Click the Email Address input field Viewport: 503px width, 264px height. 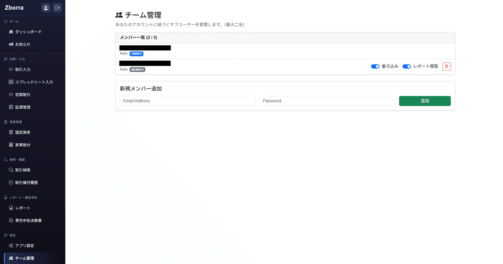click(x=187, y=101)
